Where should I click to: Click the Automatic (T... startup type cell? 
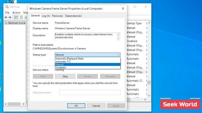135,81
